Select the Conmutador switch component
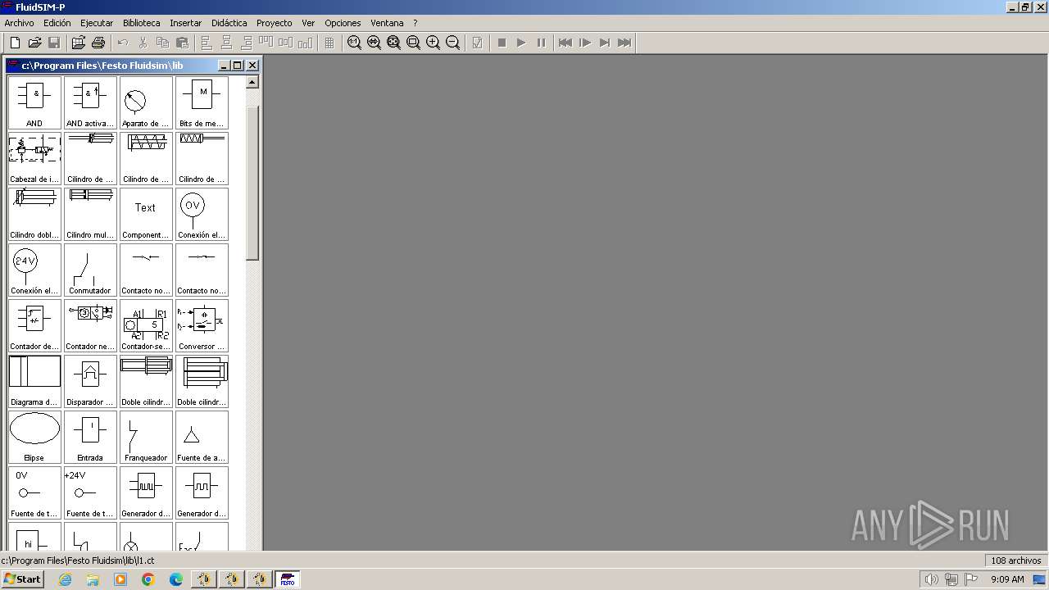This screenshot has width=1049, height=590. (x=90, y=270)
